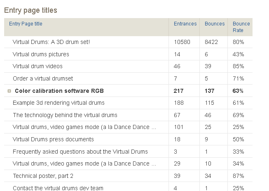Image resolution: width=269 pixels, height=191 pixels.
Task: Sort by Bounce Rate column header
Action: [x=241, y=27]
